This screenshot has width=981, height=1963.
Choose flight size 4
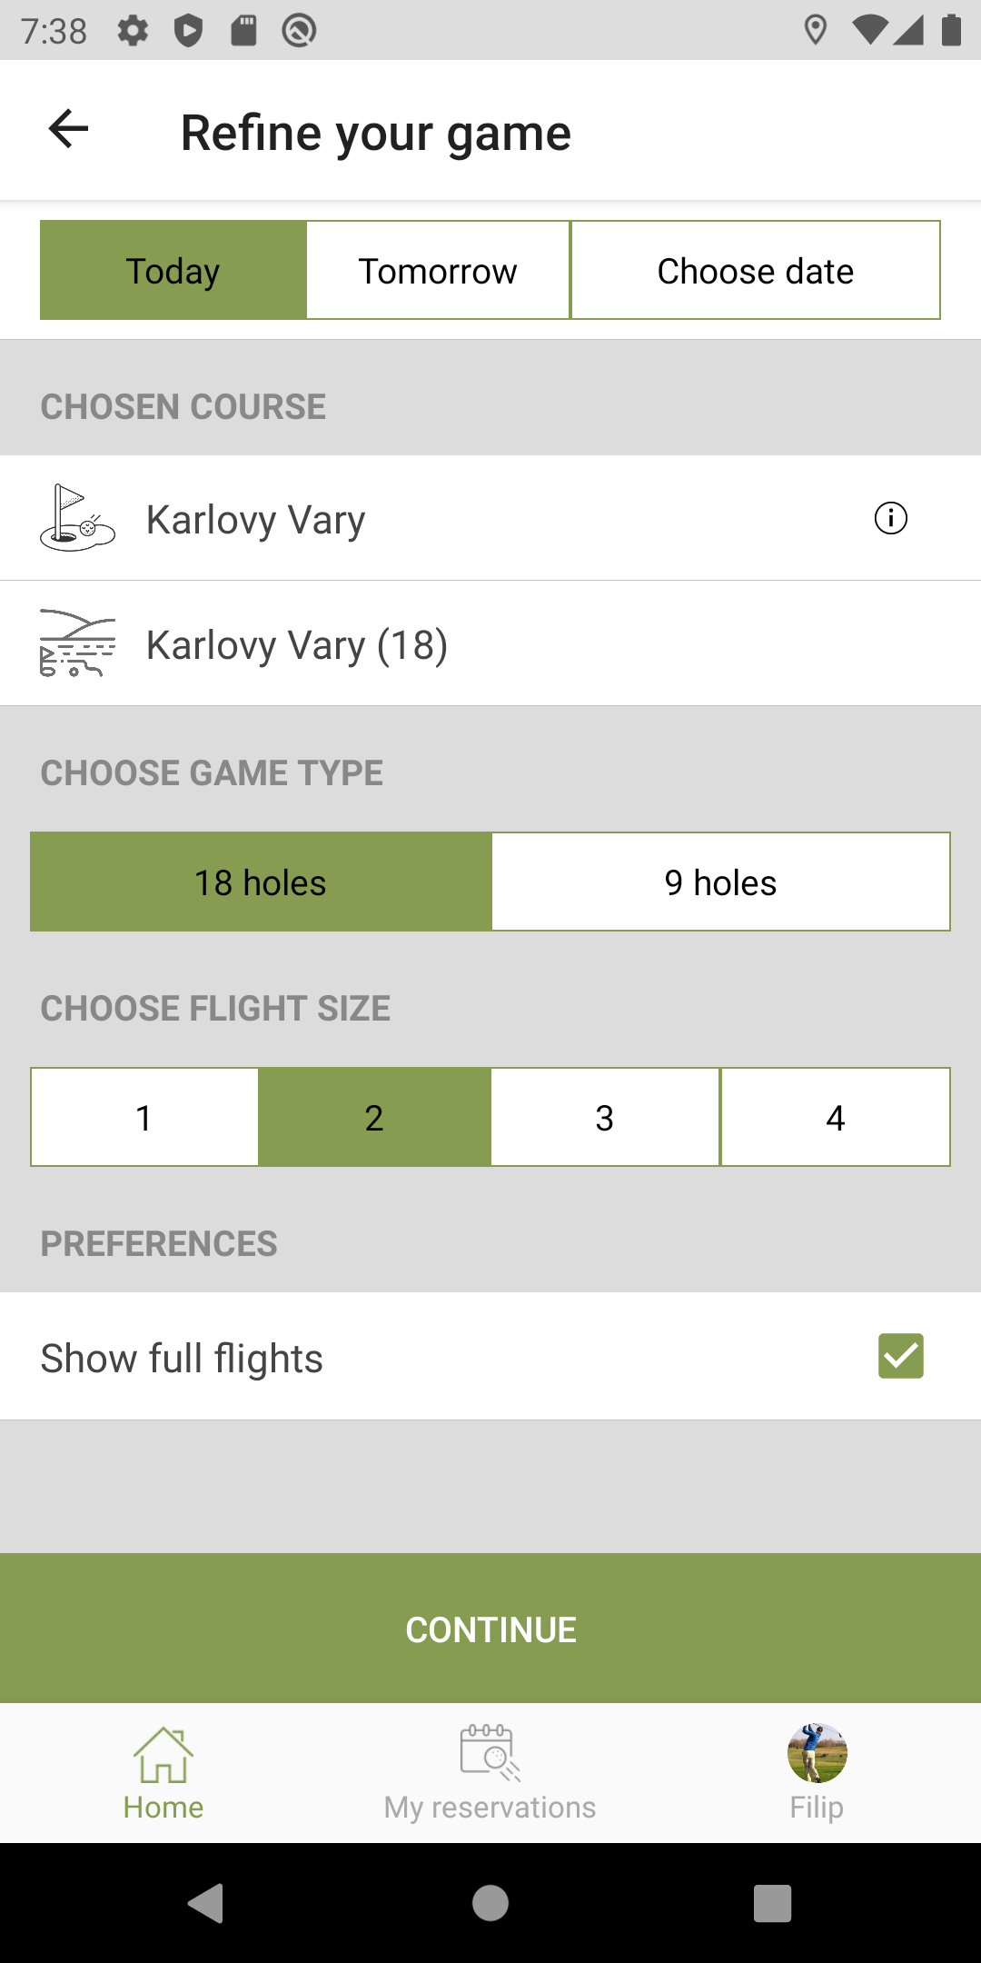pyautogui.click(x=836, y=1117)
